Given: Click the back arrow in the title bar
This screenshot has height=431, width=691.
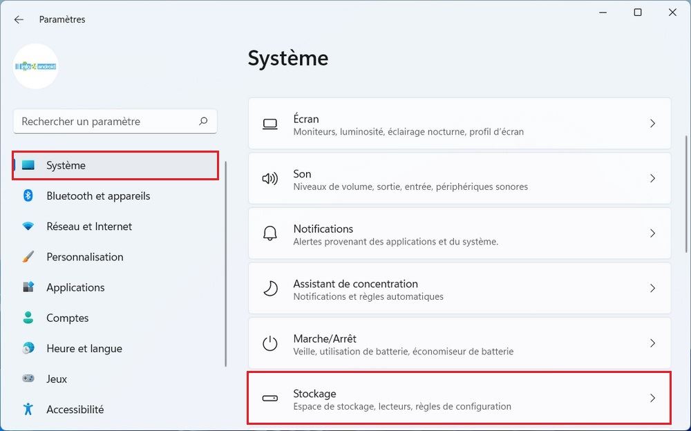Looking at the screenshot, I should pos(19,19).
